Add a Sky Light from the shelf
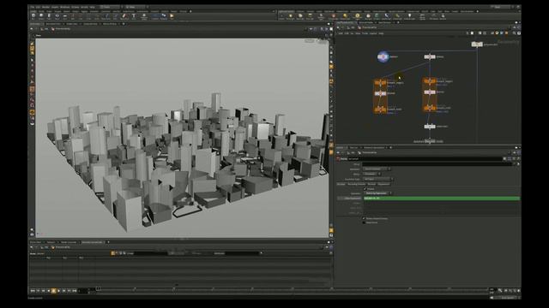 [x=368, y=16]
